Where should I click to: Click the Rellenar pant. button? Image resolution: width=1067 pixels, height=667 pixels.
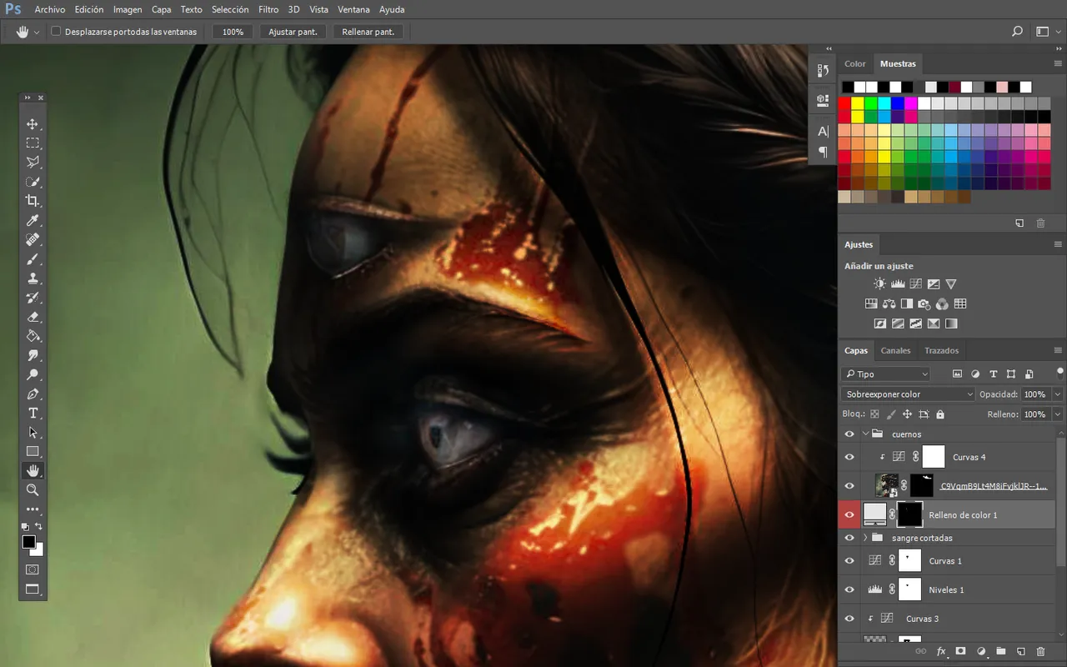point(368,32)
